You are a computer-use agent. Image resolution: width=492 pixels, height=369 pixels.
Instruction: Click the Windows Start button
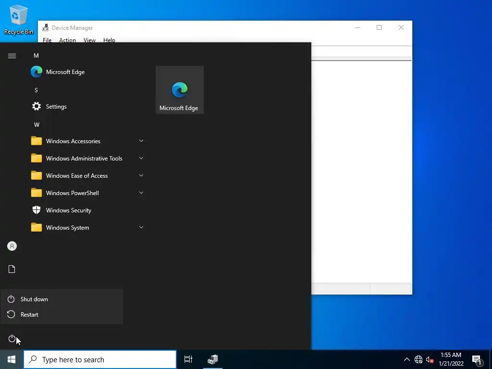pos(12,359)
